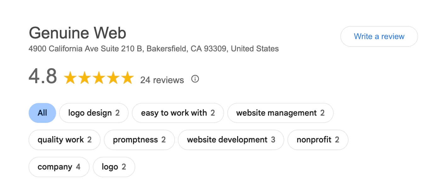Select the fourth star of the rating
This screenshot has width=446, height=184.
point(113,78)
